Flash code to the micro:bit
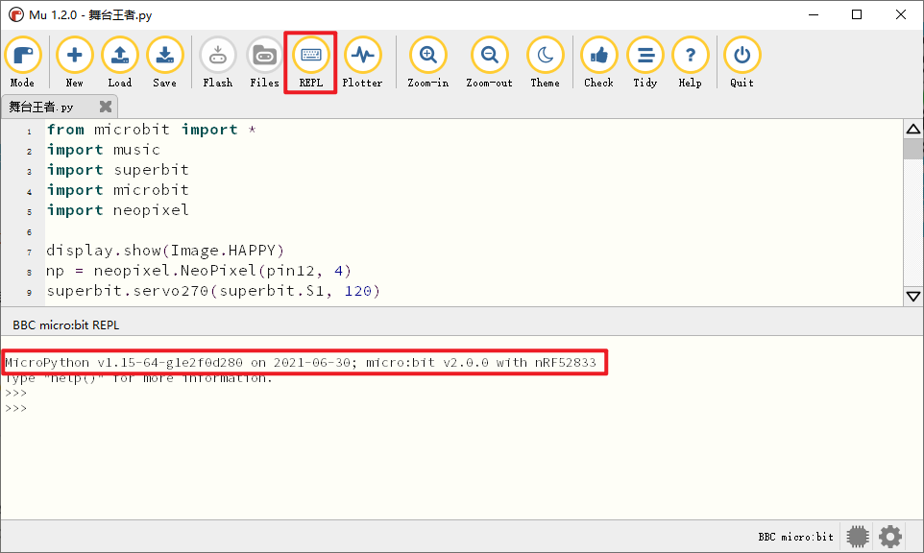 point(218,61)
